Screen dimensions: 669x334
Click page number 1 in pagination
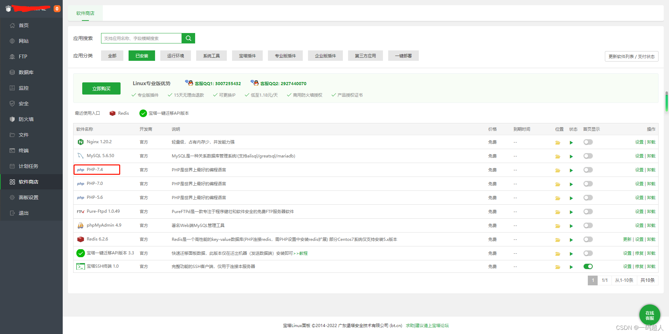pos(593,280)
